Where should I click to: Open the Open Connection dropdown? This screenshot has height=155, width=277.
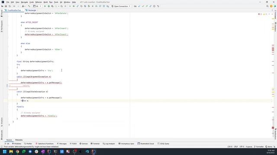tap(121, 6)
